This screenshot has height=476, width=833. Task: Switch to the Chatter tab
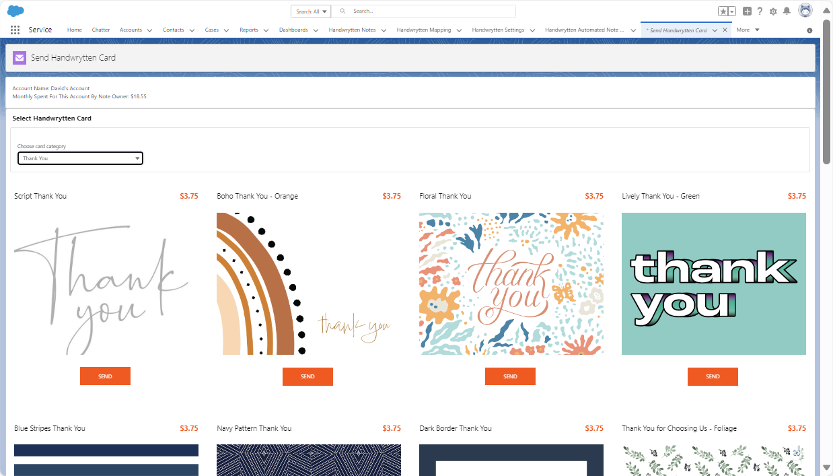click(x=101, y=30)
